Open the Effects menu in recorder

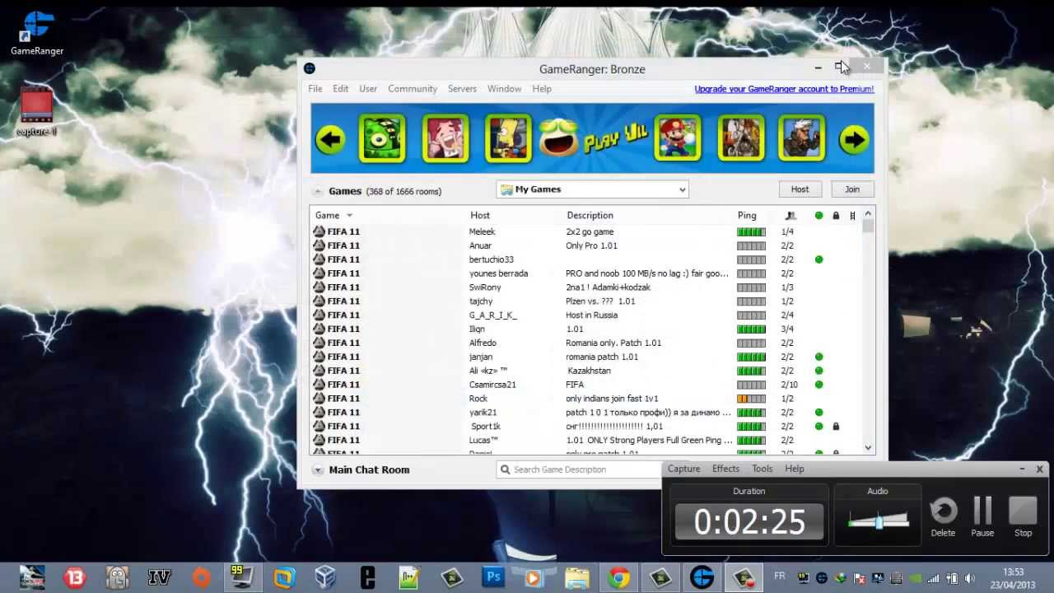click(725, 469)
